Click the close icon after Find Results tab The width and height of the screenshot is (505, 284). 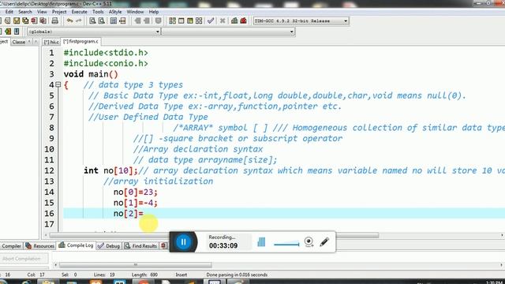click(163, 245)
